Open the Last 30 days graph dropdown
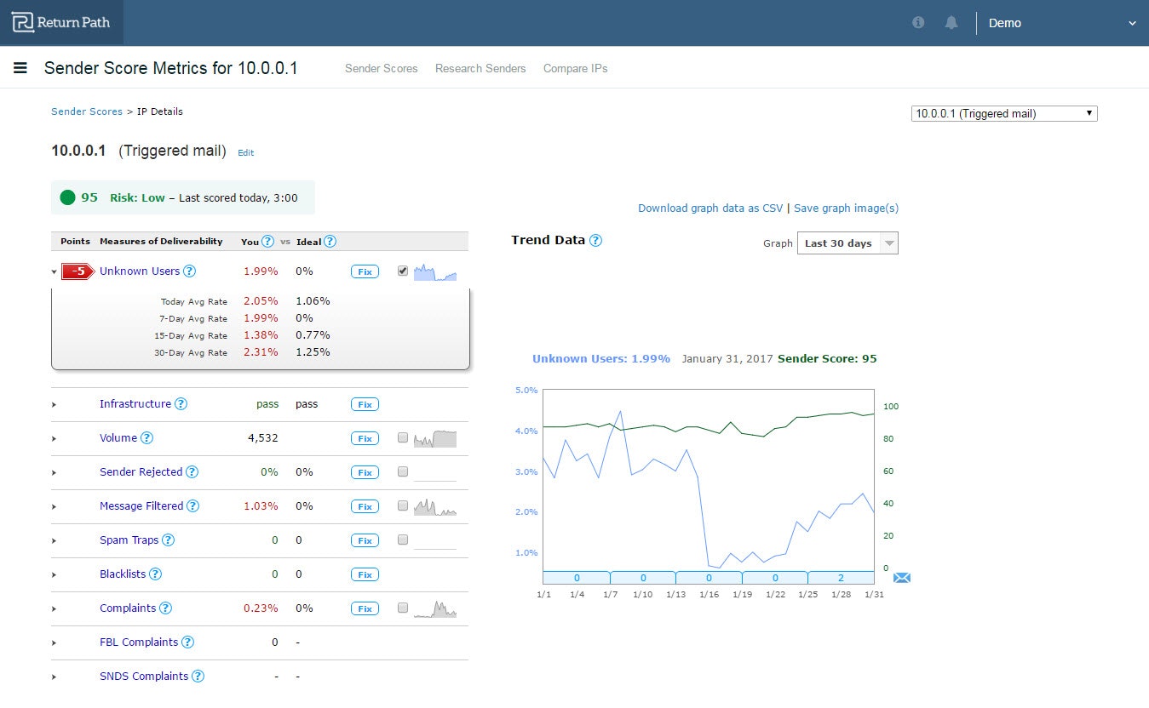The height and width of the screenshot is (708, 1149). (x=847, y=243)
